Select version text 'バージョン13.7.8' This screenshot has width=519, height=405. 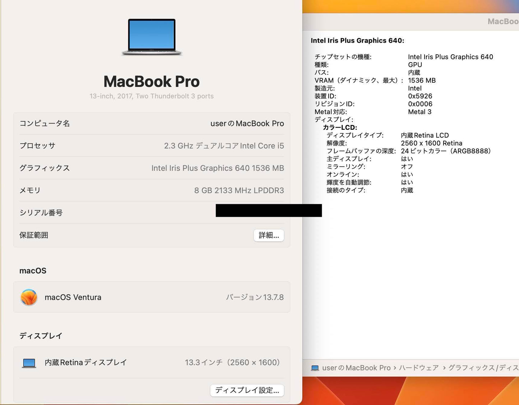(255, 297)
